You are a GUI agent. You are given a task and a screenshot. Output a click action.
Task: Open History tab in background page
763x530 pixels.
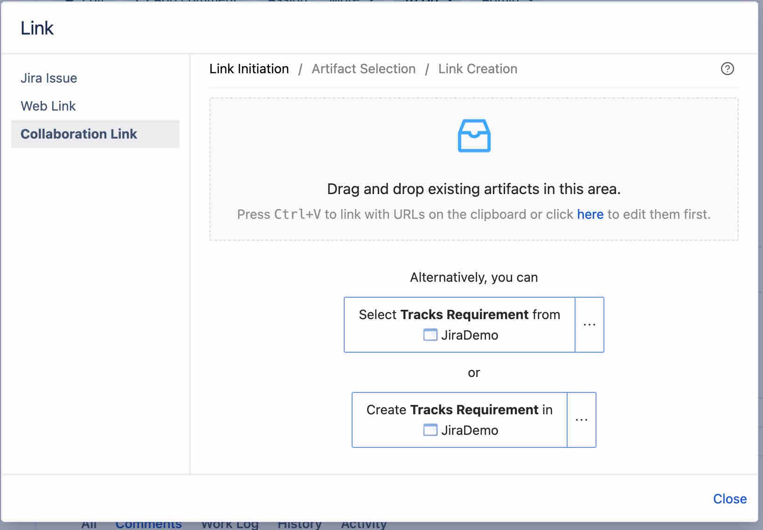pyautogui.click(x=299, y=525)
